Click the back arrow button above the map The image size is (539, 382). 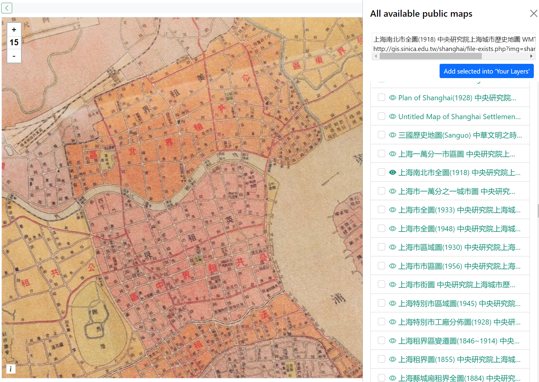[7, 8]
